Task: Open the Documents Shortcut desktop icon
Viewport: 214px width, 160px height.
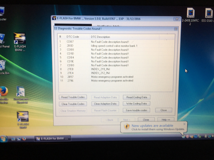Action: click(21, 95)
